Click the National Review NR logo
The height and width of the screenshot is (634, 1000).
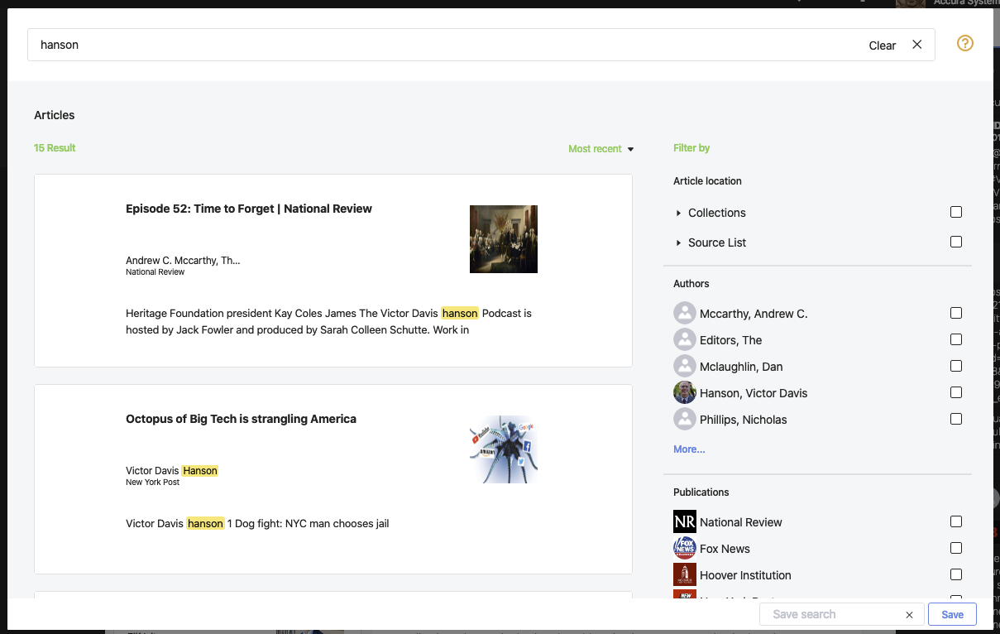685,521
